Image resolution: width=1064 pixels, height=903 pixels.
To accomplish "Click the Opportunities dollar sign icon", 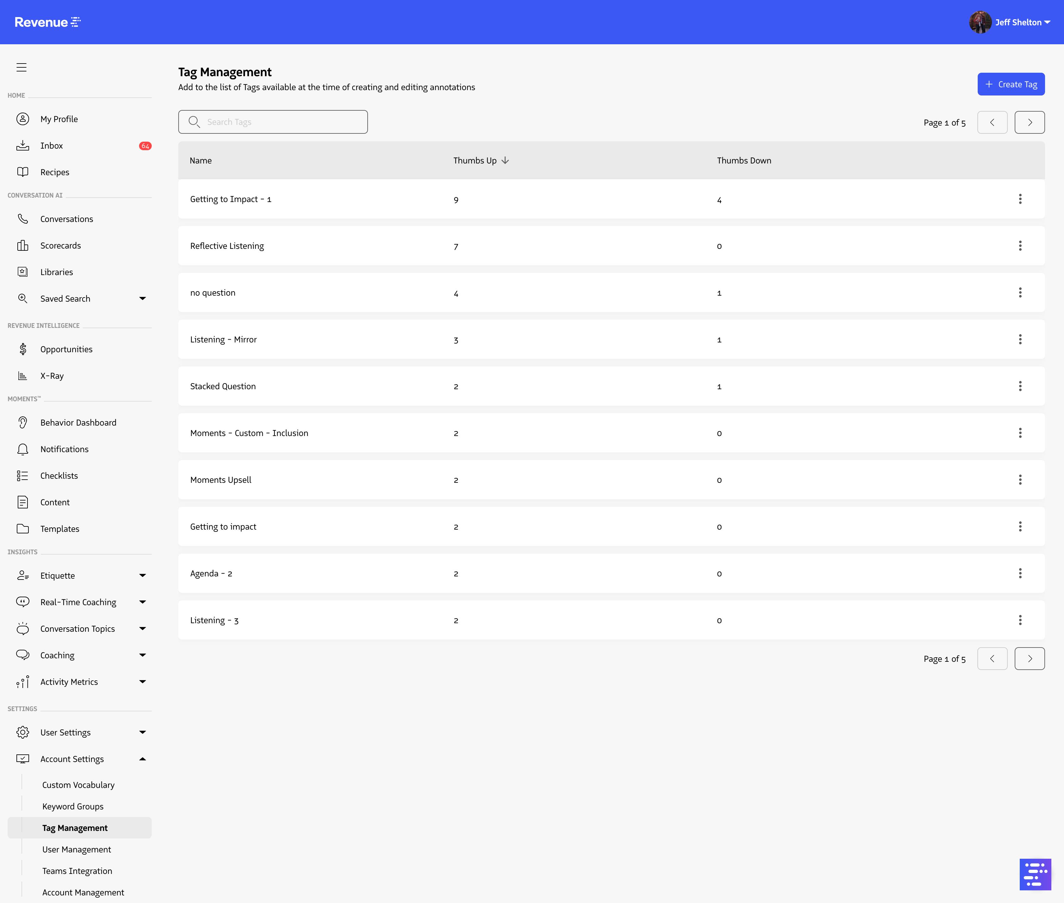I will 22,349.
